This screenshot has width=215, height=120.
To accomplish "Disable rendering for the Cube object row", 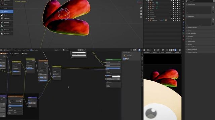I will coord(179,20).
